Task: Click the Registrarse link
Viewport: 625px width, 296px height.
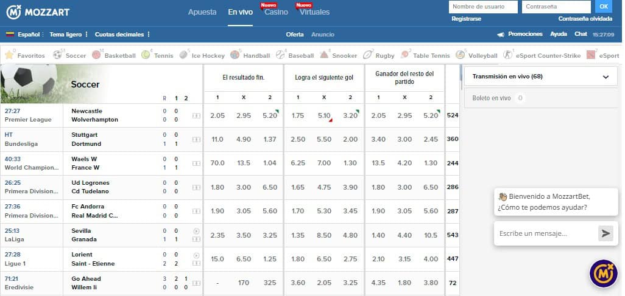Action: tap(467, 19)
